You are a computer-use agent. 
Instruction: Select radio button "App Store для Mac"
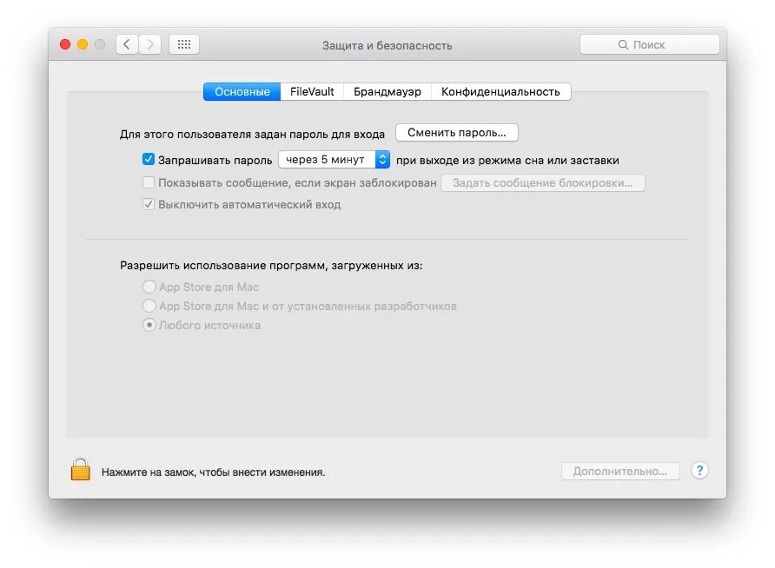pyautogui.click(x=149, y=287)
